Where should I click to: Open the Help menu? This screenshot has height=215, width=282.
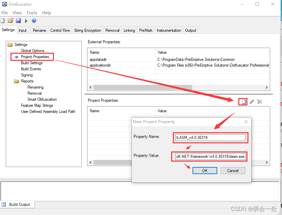pyautogui.click(x=46, y=13)
